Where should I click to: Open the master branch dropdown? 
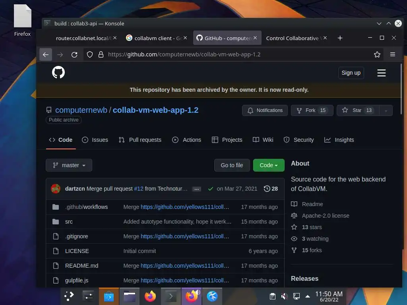tap(69, 165)
